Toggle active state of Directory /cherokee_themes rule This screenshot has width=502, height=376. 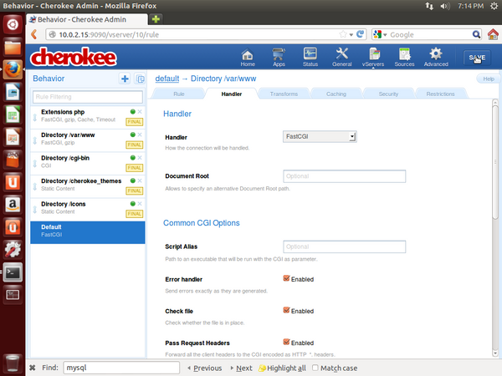click(132, 180)
